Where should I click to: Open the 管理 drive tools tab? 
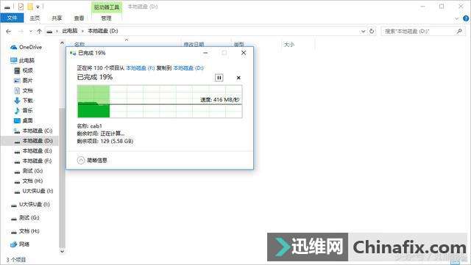[x=106, y=18]
